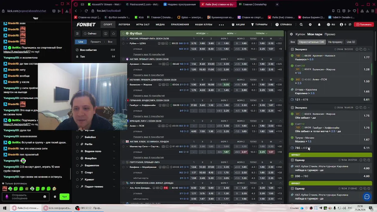The image size is (377, 212).
Task: Select the Прематч tab
Action: [96, 42]
